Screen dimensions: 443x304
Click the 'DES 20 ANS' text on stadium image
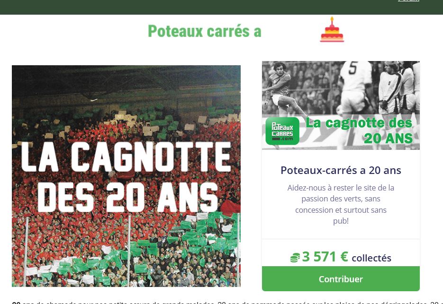point(128,197)
